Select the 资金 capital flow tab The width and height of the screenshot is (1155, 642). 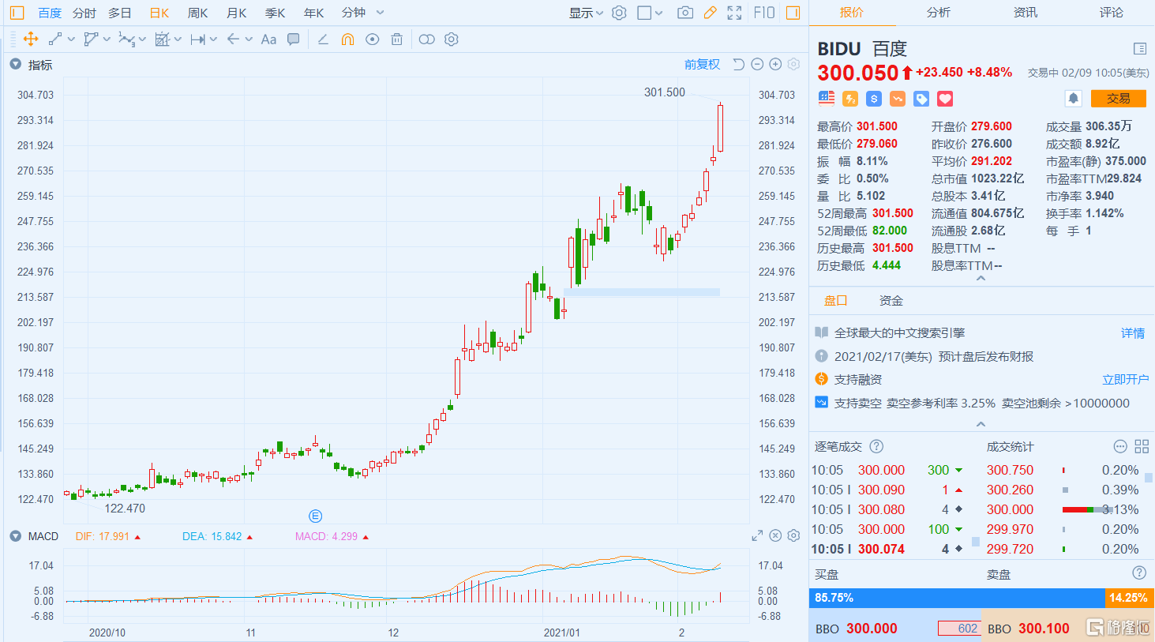[x=891, y=300]
